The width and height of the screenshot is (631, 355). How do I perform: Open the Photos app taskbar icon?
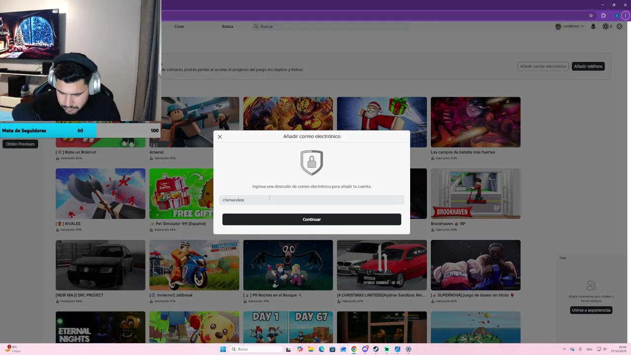tap(397, 349)
